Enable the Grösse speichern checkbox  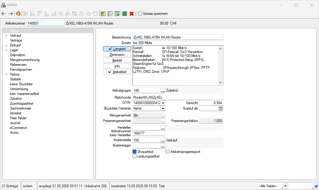[x=140, y=14]
